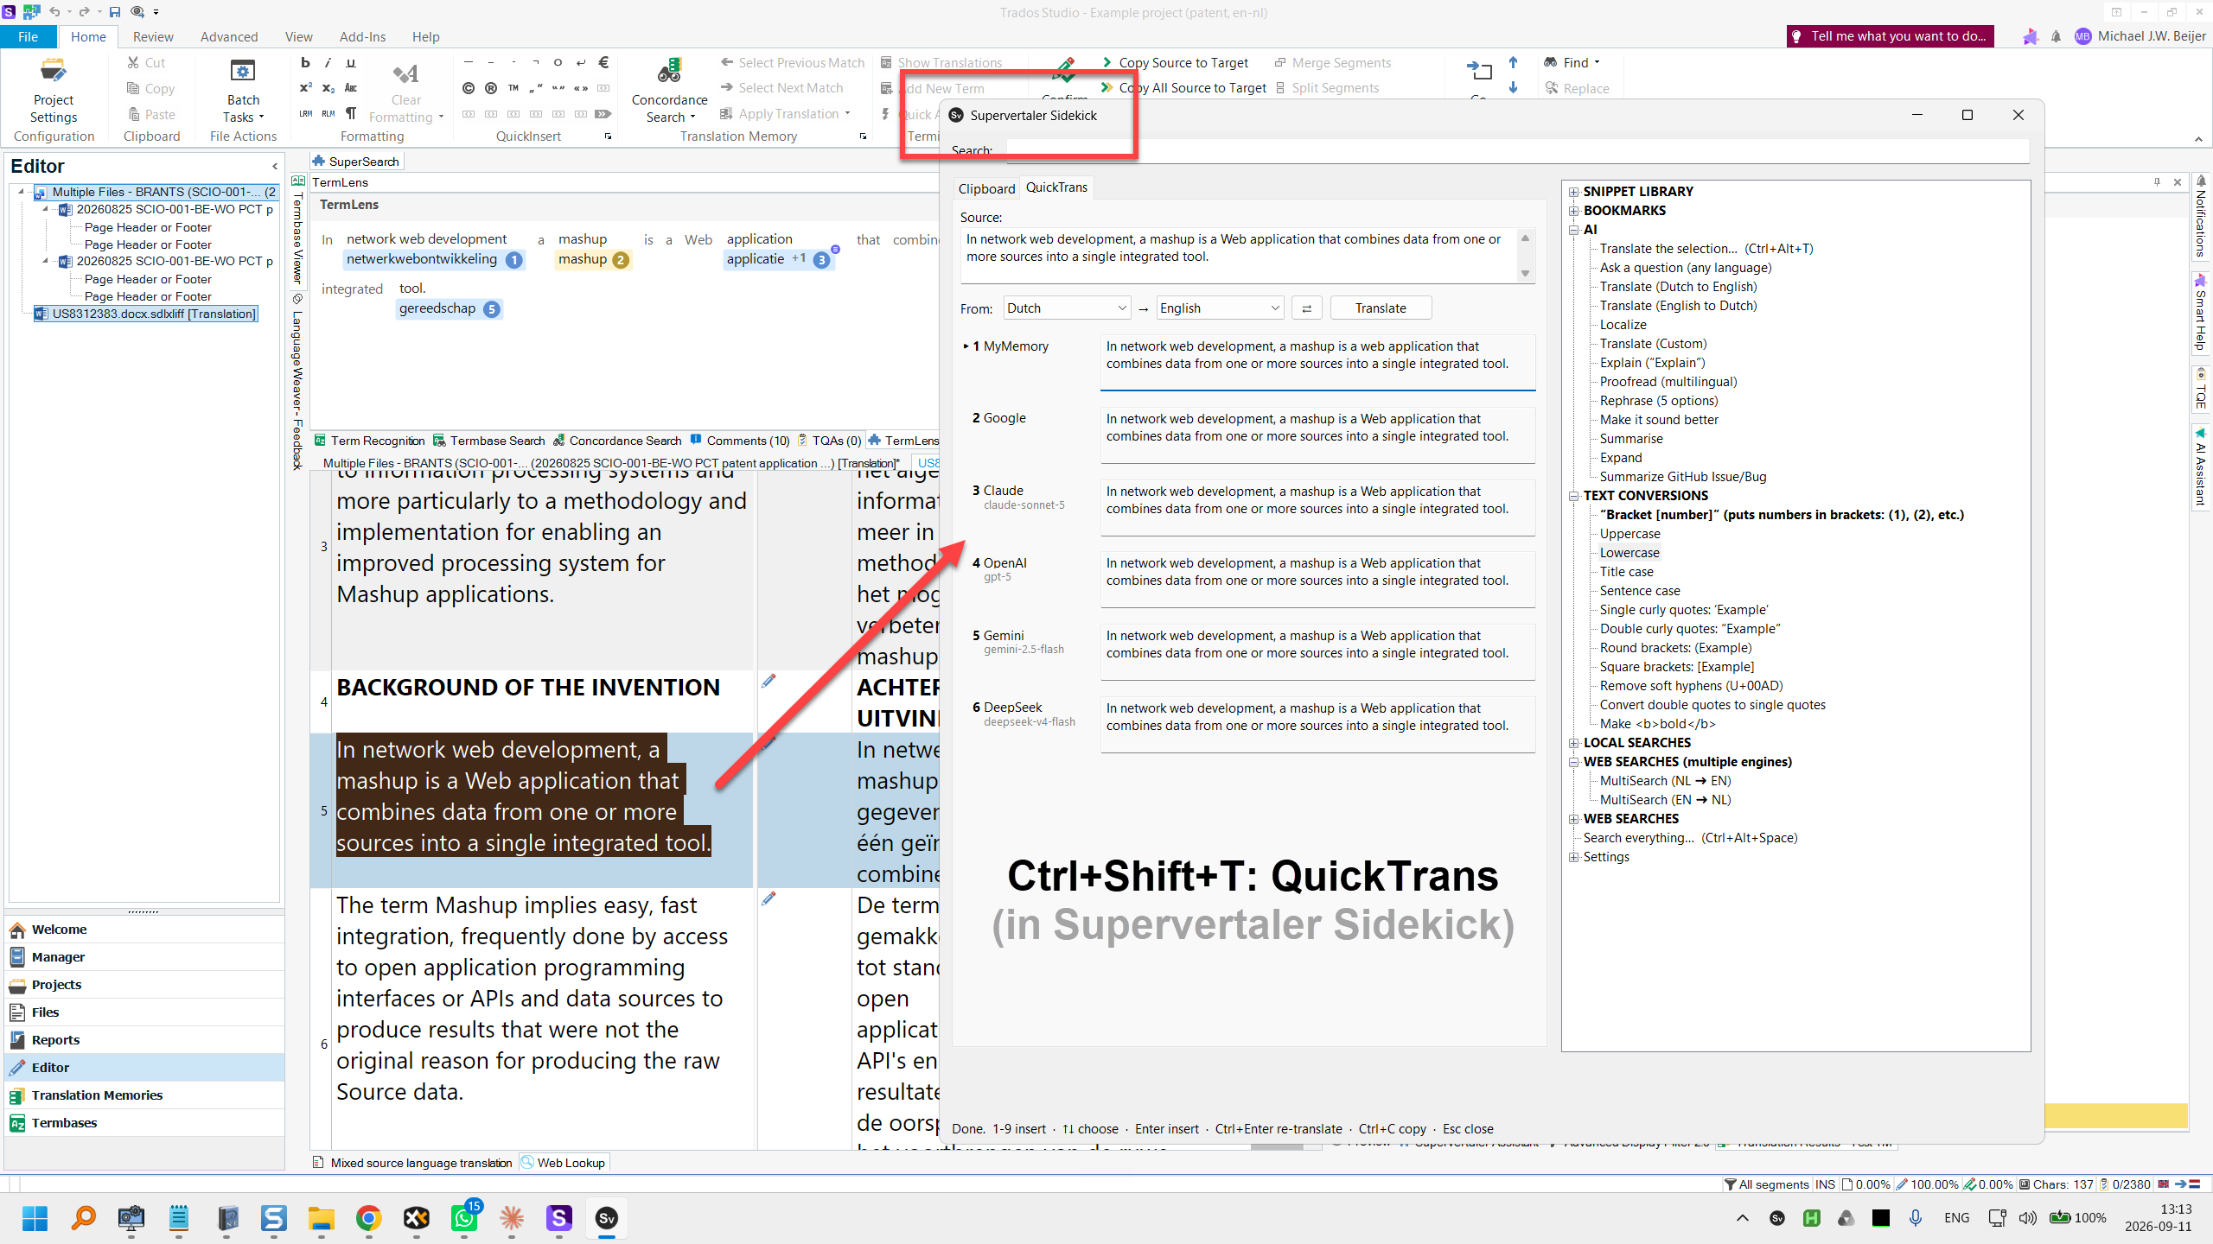Viewport: 2213px width, 1244px height.
Task: Apply bold formatting in ribbon
Action: click(x=304, y=62)
